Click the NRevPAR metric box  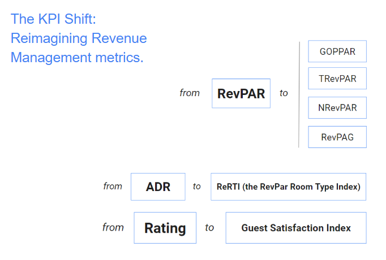(x=337, y=107)
